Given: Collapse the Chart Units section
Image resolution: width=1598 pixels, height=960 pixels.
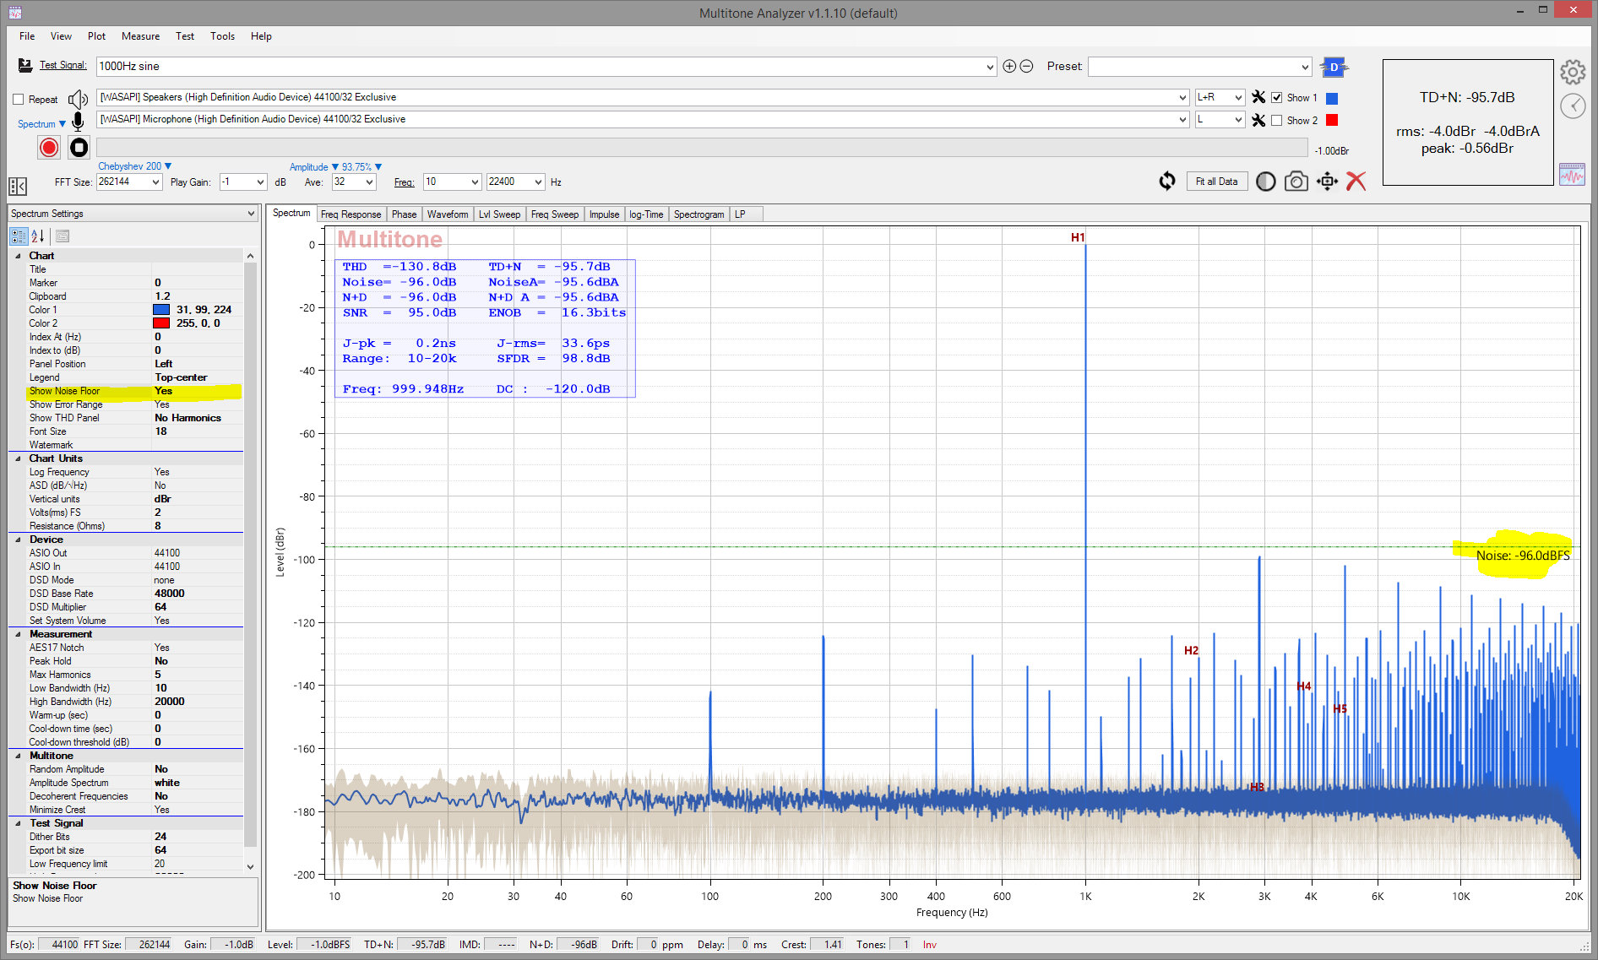Looking at the screenshot, I should point(19,458).
